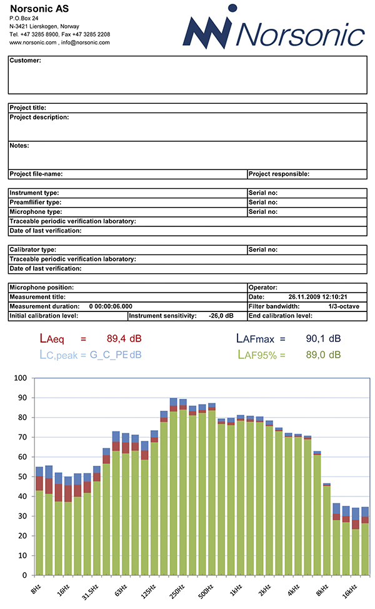Click the first 'Traceable periodic verification laboratory:' field
Image resolution: width=375 pixels, height=609 pixels.
tap(187, 221)
